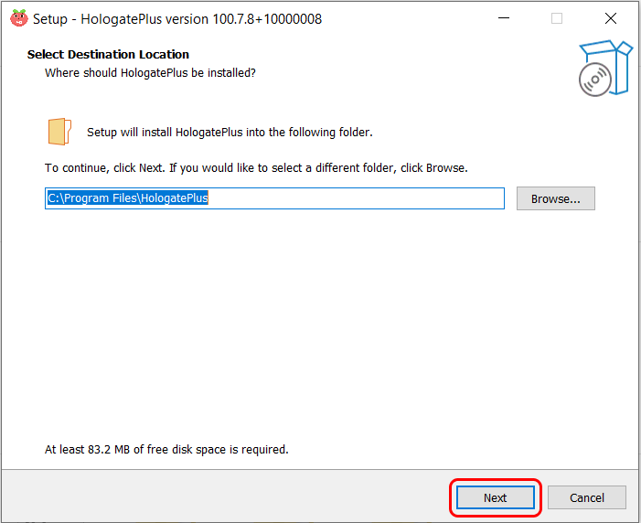Click the yellow folder icon

pos(59,132)
